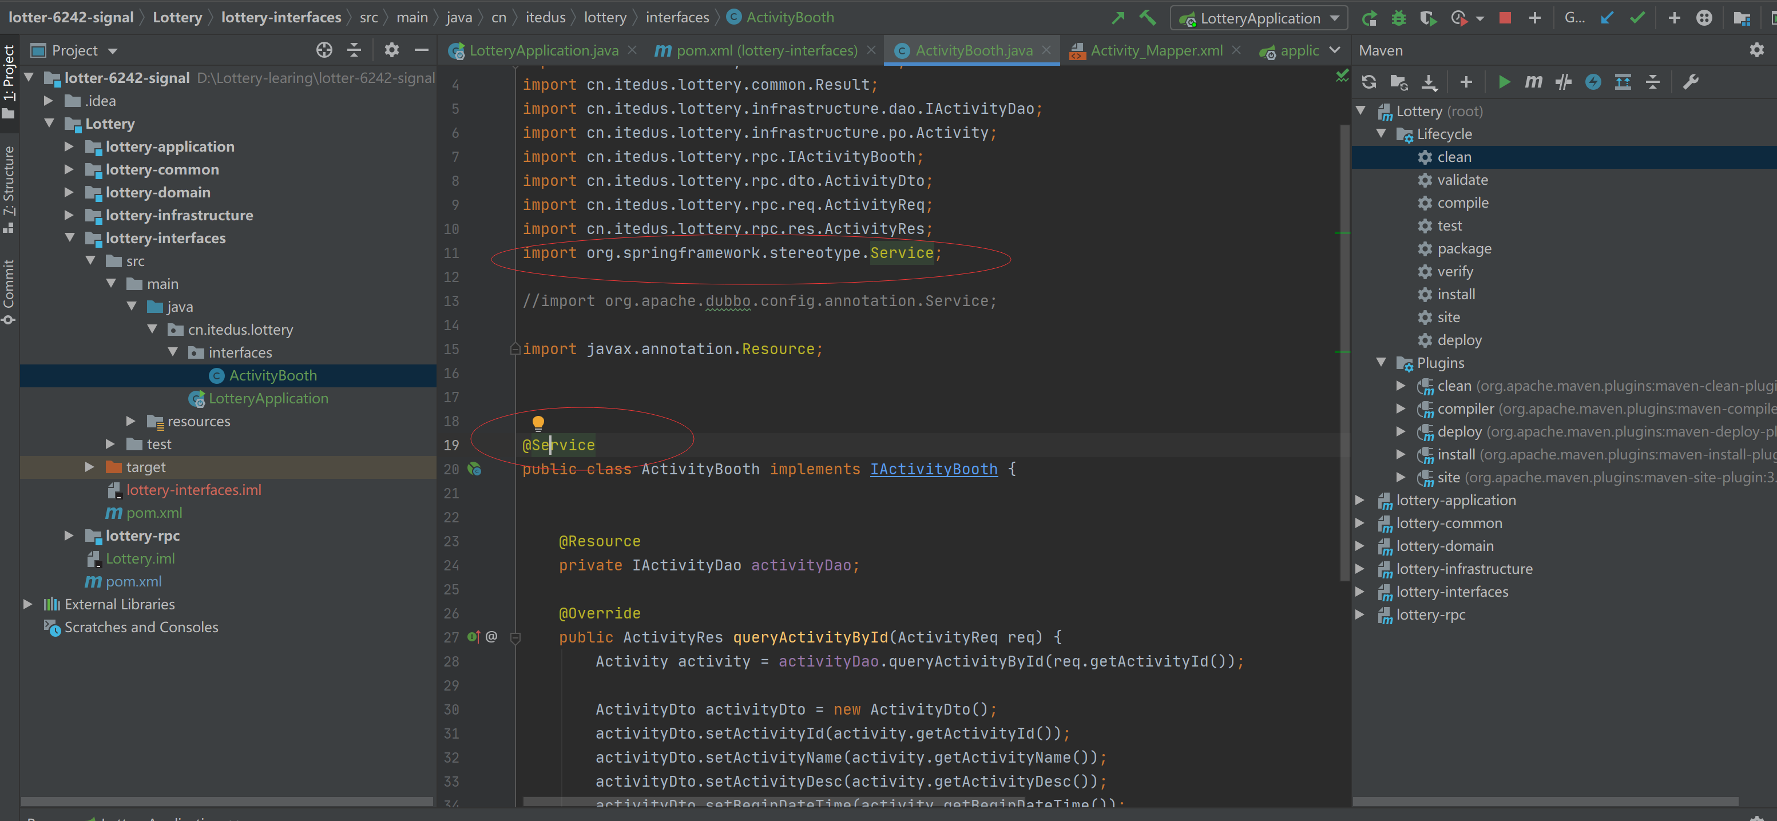Reload all Maven projects

(x=1369, y=82)
